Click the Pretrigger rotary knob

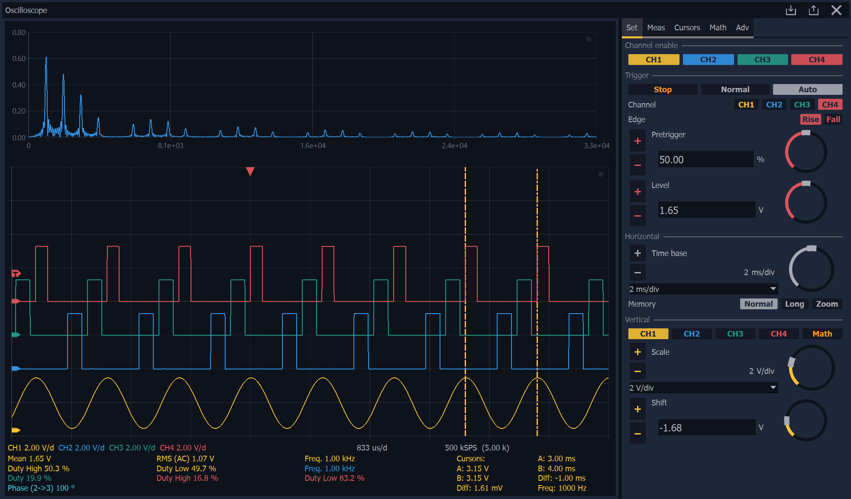click(806, 152)
